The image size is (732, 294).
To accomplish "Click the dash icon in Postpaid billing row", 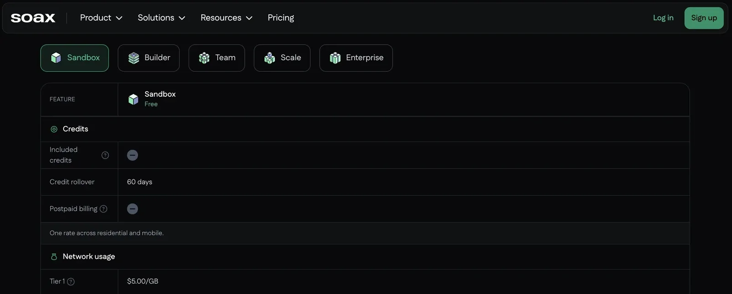I will [133, 209].
